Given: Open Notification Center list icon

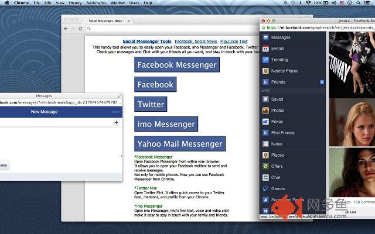Looking at the screenshot, I should pos(367,3).
